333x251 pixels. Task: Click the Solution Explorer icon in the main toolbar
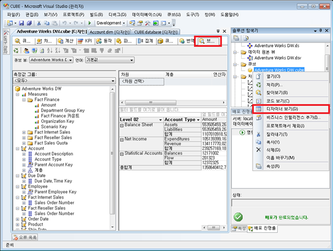click(x=132, y=23)
